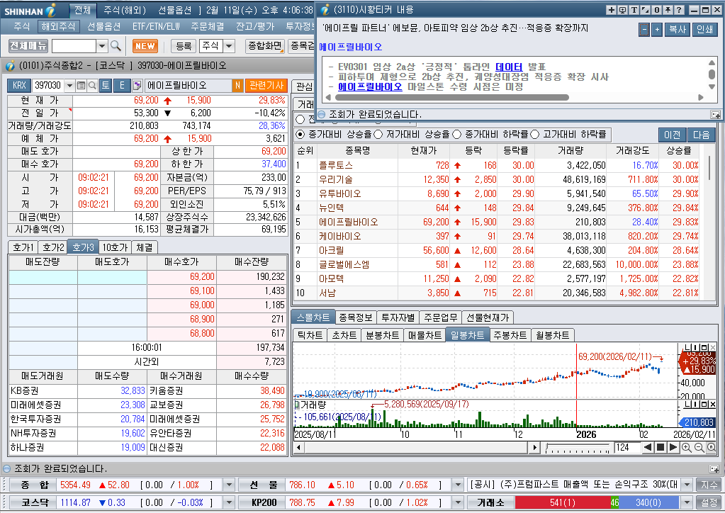The height and width of the screenshot is (513, 725).
Task: Click the news body horizontal scrollbar thumb
Action: point(451,98)
